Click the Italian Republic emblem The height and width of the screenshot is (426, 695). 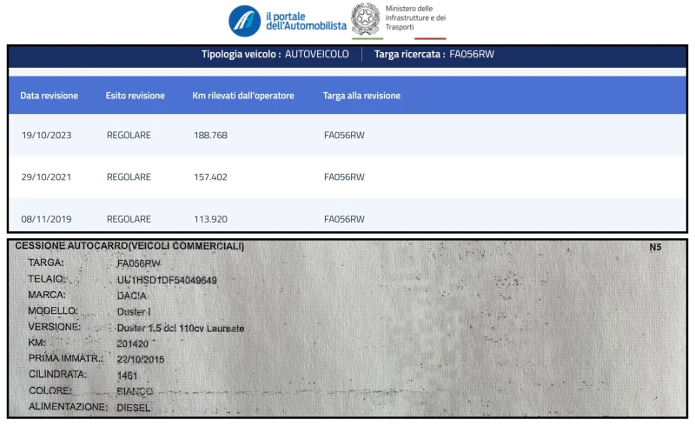click(366, 19)
